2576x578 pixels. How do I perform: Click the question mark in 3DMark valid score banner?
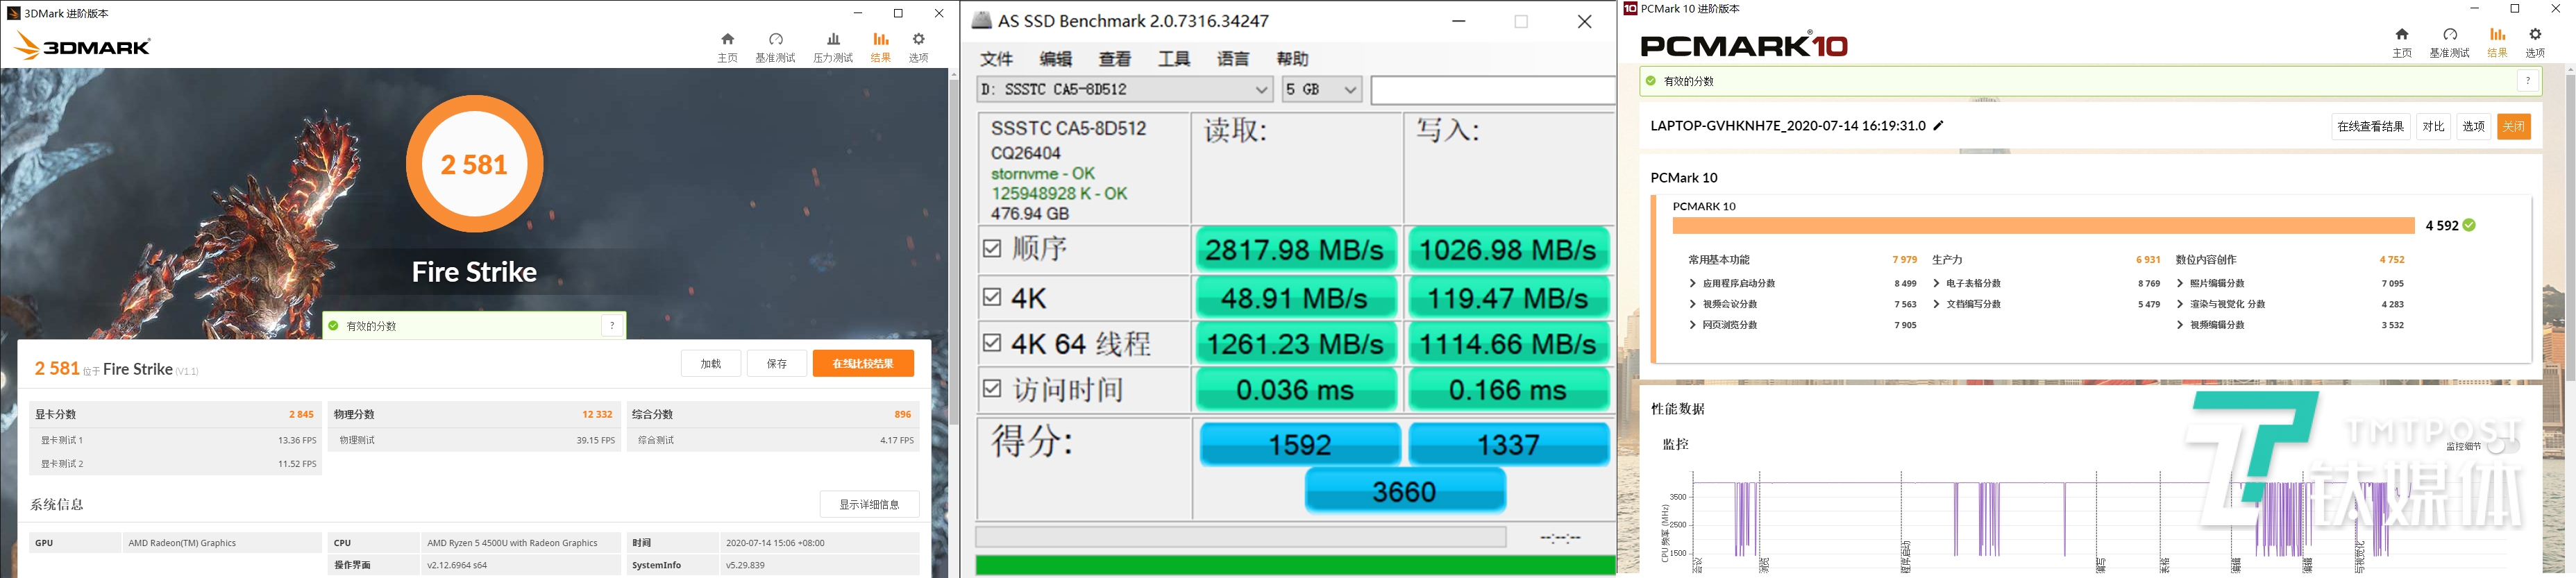(x=612, y=325)
